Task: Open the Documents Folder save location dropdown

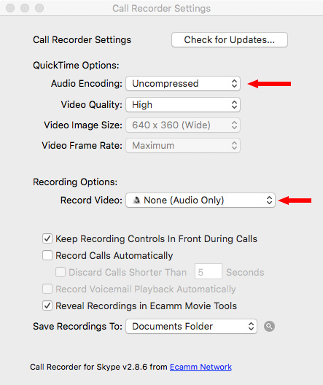Action: point(192,327)
